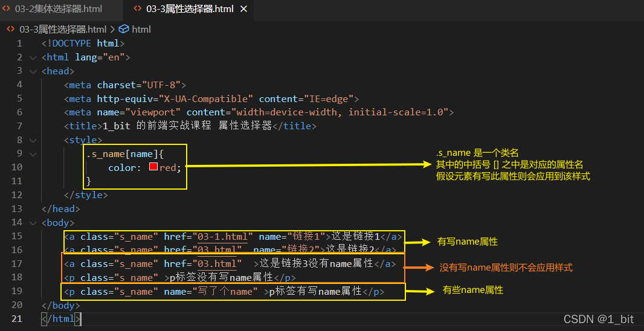Click breadcrumb file icon before 03-3属性选择器.html

pyautogui.click(x=11, y=29)
